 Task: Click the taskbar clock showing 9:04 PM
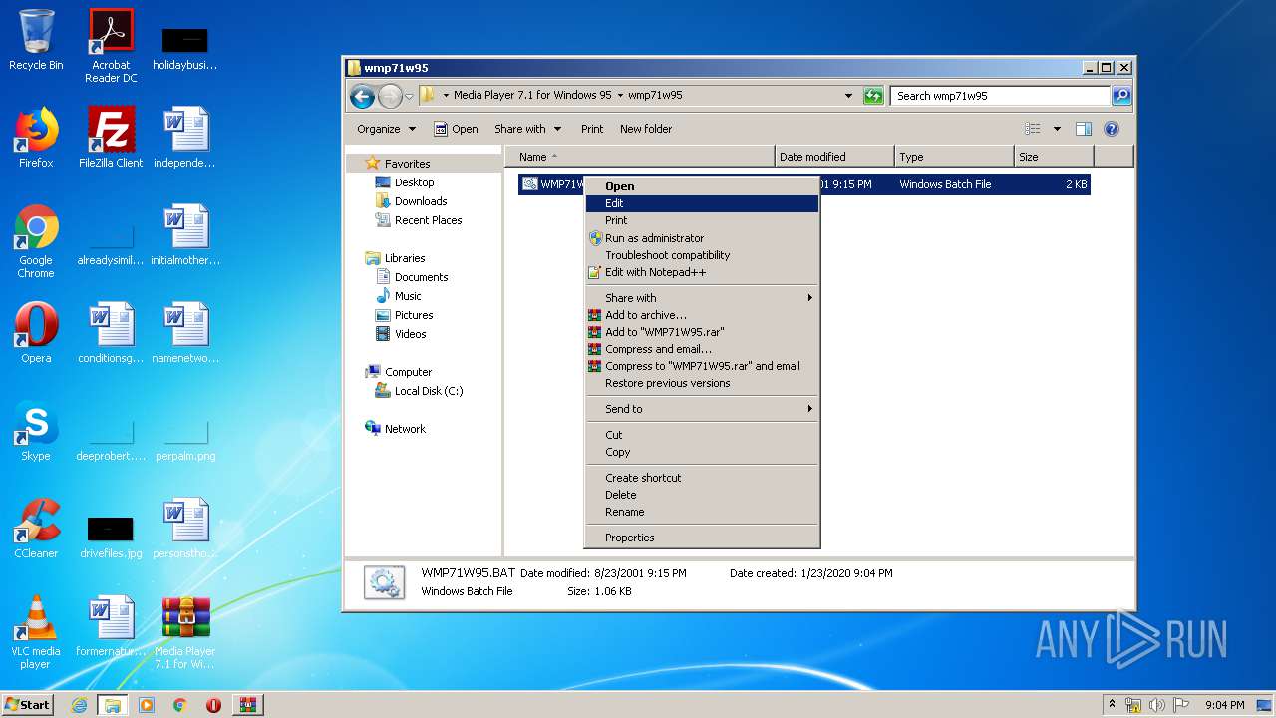(1224, 705)
